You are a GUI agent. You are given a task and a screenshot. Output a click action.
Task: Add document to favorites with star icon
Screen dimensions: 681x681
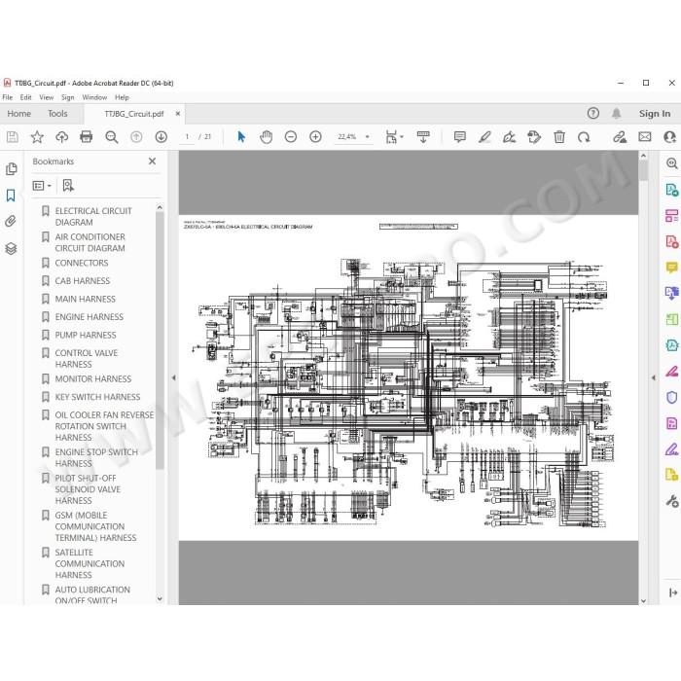point(37,137)
